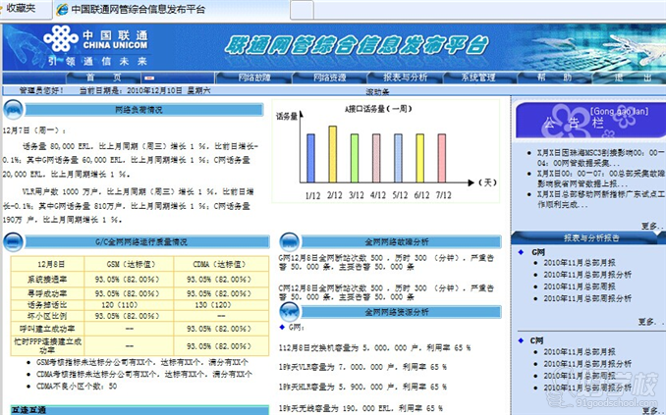This screenshot has width=666, height=415.
Task: Click the CDMA不良小区个数：50 bullet line
Action: pyautogui.click(x=77, y=387)
